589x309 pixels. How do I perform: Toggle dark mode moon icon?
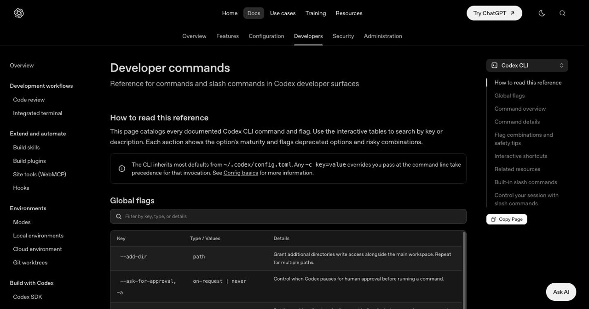(x=542, y=13)
